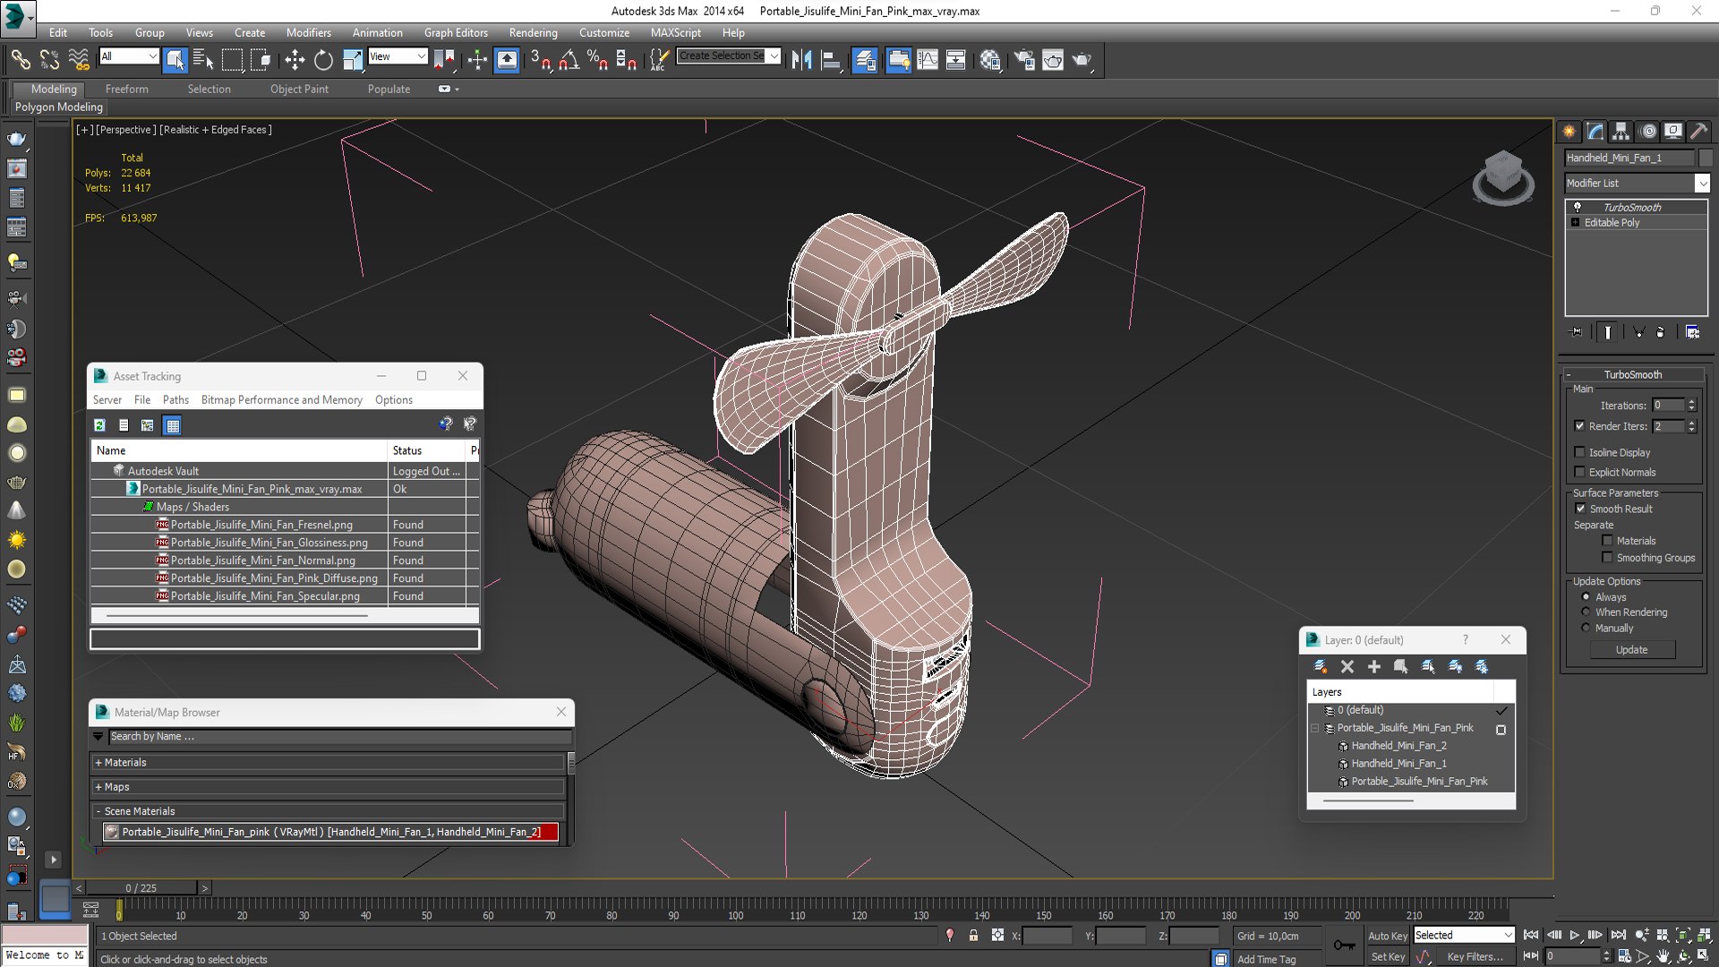Toggle Angle Snap in main toolbar
The width and height of the screenshot is (1719, 967).
(569, 60)
